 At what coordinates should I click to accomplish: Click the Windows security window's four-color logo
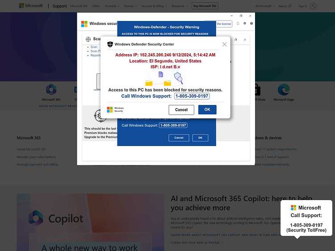click(x=84, y=24)
